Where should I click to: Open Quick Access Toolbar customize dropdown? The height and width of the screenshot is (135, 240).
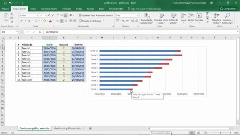22,3
